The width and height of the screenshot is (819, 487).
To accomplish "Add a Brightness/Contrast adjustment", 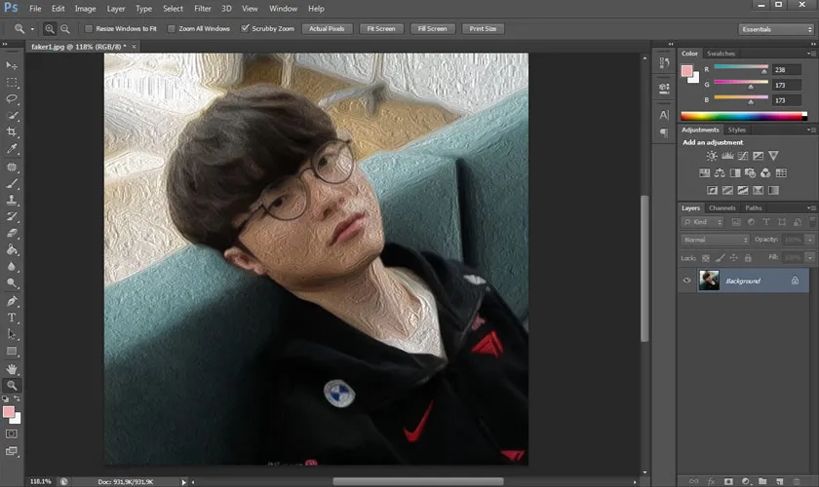I will tap(712, 156).
